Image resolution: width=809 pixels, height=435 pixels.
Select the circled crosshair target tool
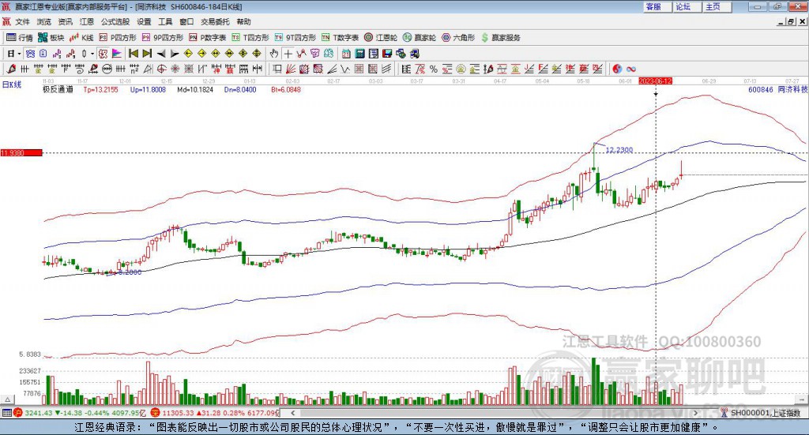pyautogui.click(x=162, y=69)
